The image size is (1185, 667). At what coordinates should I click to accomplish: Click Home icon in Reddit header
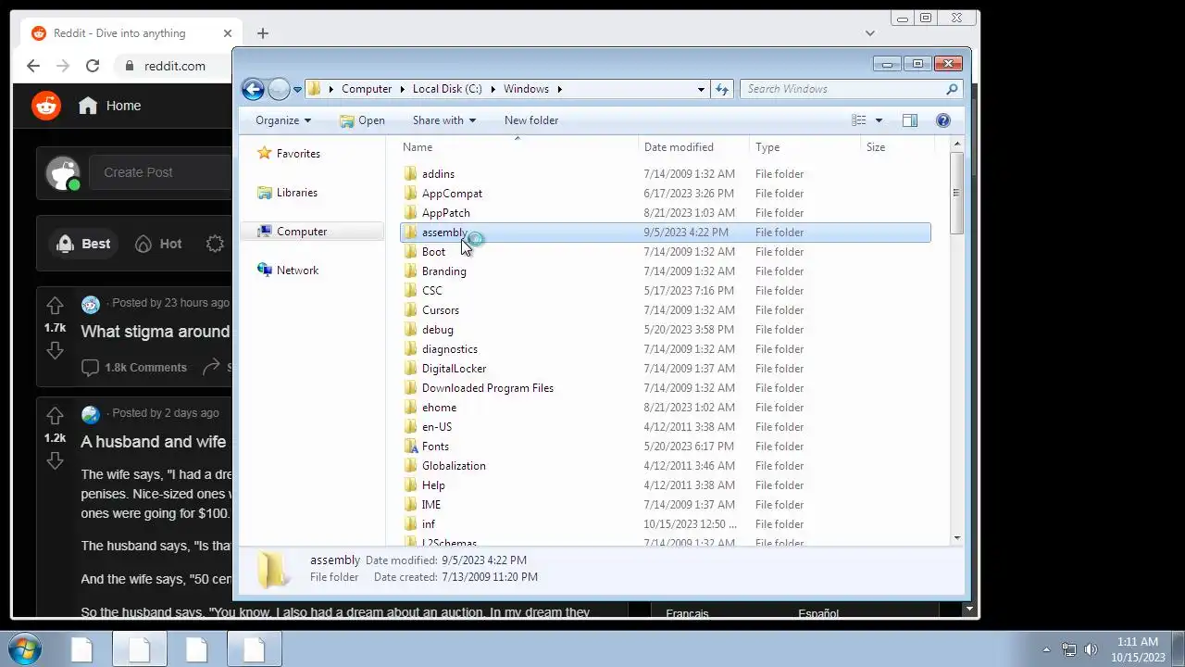pyautogui.click(x=88, y=106)
